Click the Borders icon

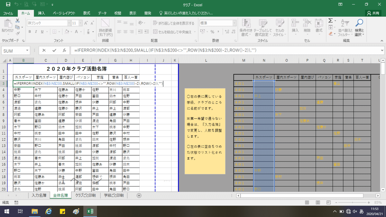pos(55,32)
